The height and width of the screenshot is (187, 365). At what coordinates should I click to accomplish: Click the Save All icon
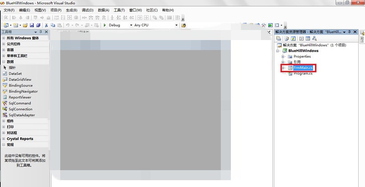point(38,25)
